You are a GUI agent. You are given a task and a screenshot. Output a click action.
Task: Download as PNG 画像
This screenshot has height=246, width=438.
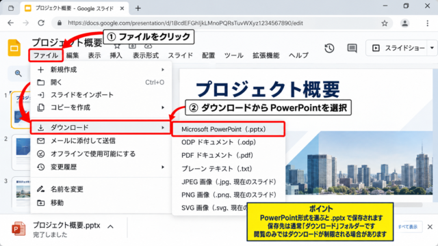click(229, 195)
